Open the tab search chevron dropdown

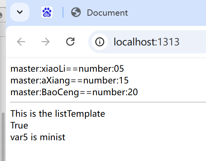(20, 12)
